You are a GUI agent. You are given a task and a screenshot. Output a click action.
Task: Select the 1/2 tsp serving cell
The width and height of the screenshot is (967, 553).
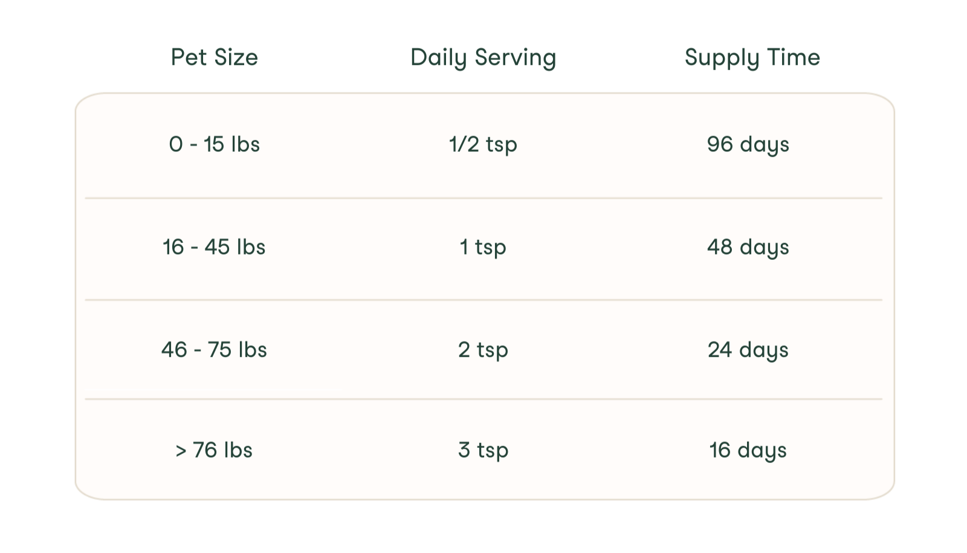click(x=483, y=144)
